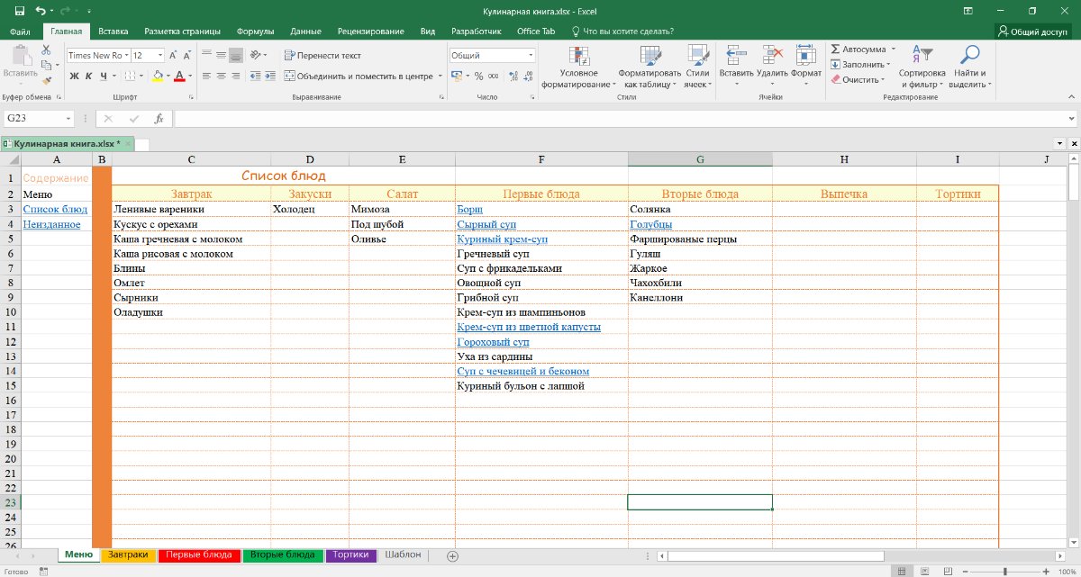Open the Первые блюда sheet tab
The height and width of the screenshot is (577, 1081).
(197, 555)
